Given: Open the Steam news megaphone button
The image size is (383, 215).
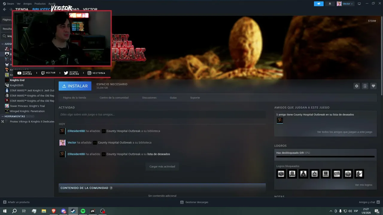Looking at the screenshot, I should coord(319,4).
